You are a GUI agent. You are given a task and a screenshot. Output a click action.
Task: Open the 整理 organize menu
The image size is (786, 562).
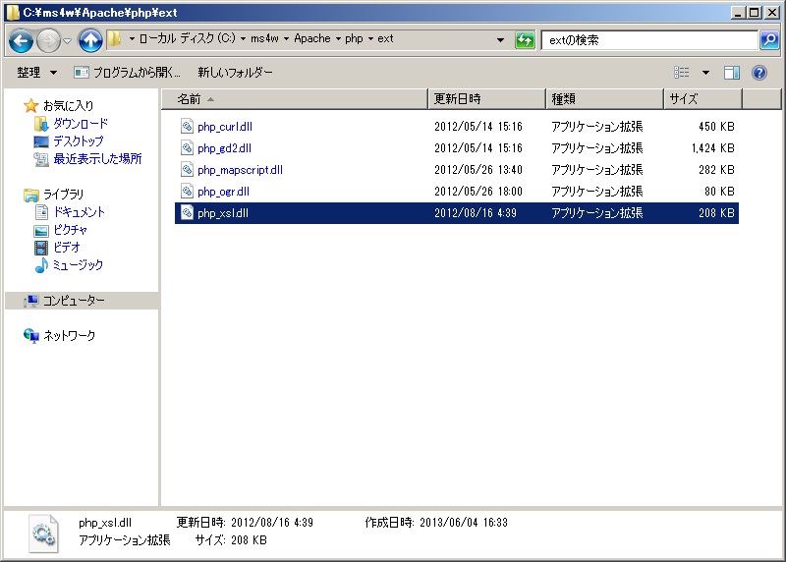36,73
